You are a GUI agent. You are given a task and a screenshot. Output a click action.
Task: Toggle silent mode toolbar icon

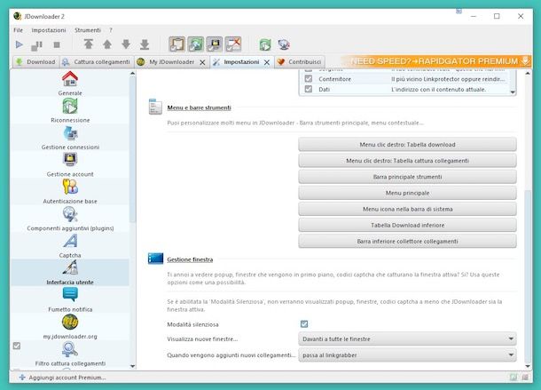233,44
